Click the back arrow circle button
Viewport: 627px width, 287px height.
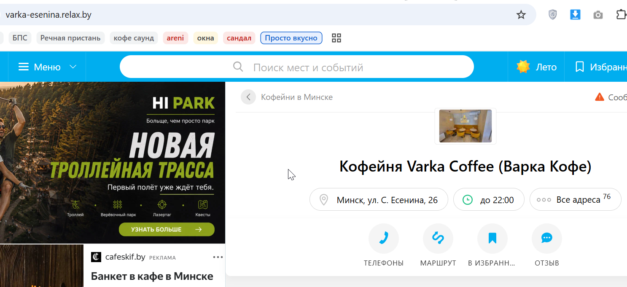click(x=248, y=97)
